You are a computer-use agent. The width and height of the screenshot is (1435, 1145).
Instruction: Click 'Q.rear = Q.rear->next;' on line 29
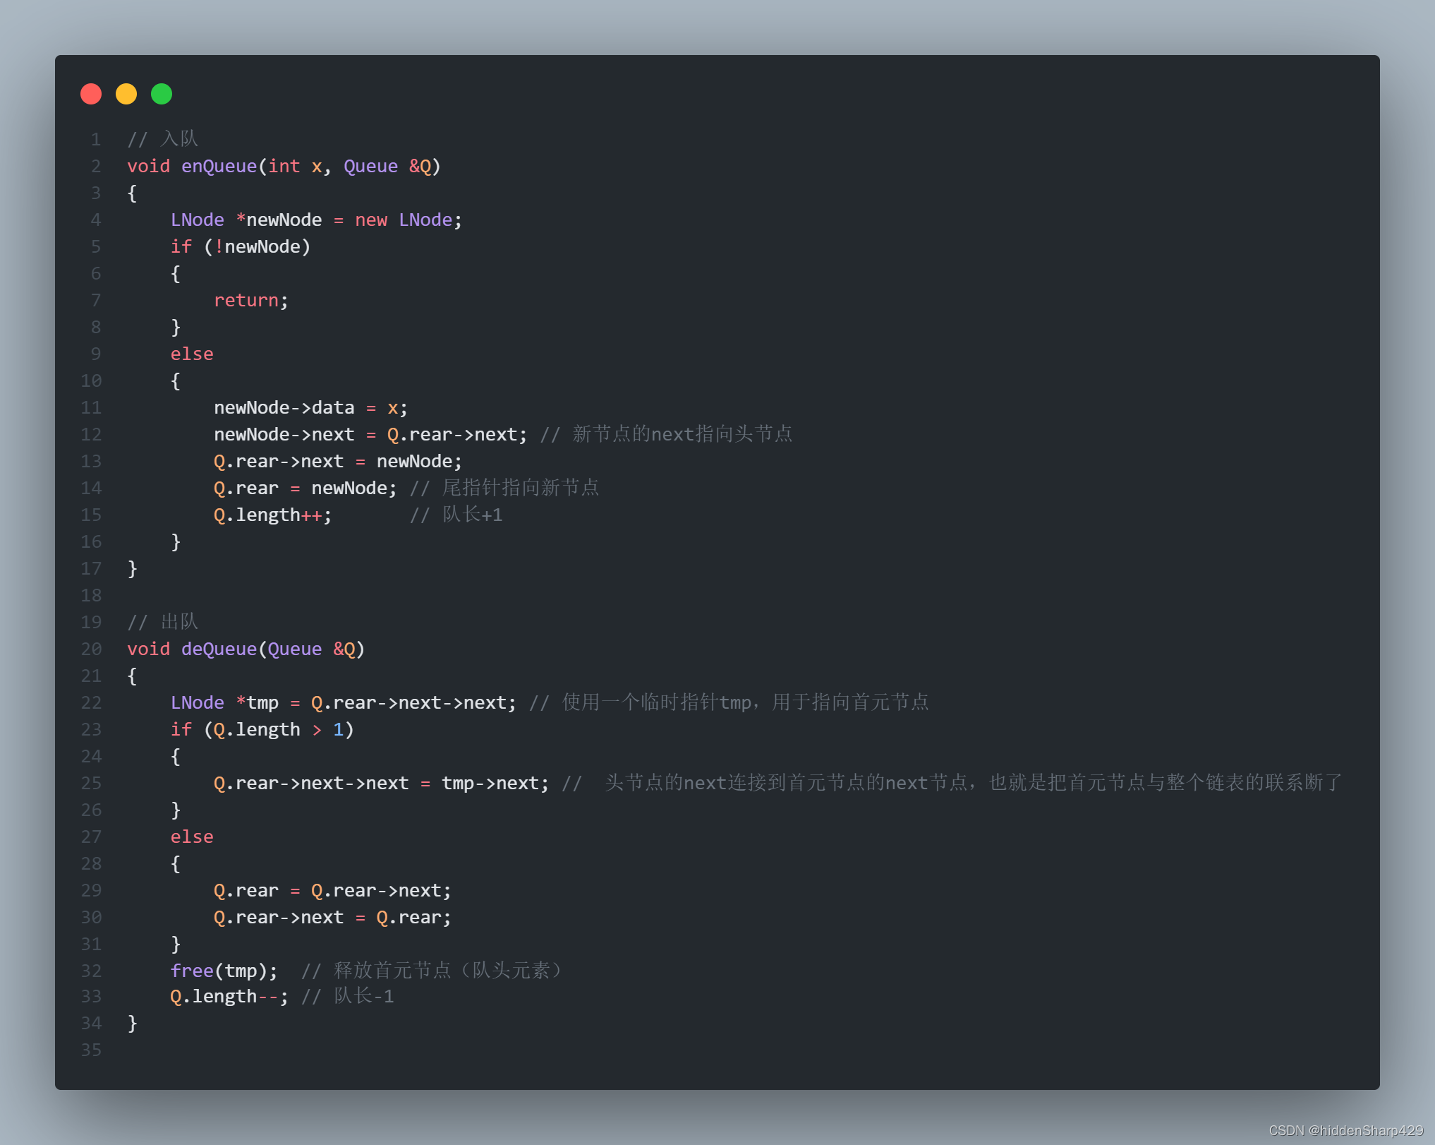(332, 891)
